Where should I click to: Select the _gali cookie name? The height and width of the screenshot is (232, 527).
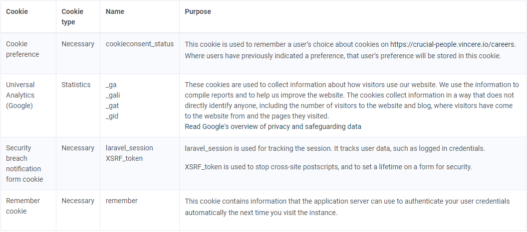(113, 95)
